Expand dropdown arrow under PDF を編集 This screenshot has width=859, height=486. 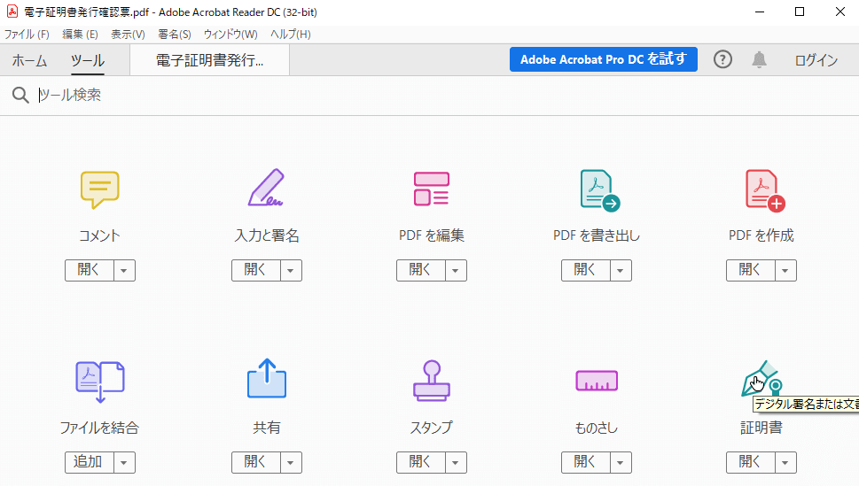[457, 271]
